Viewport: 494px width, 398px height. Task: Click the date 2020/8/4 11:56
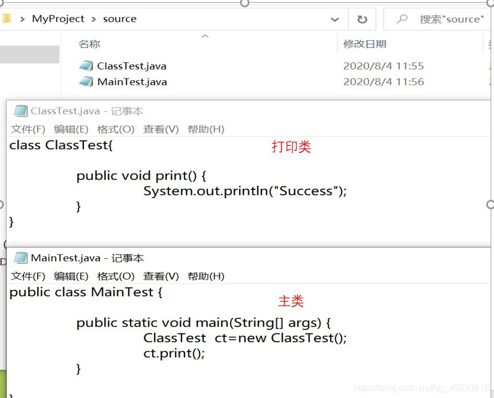(383, 82)
